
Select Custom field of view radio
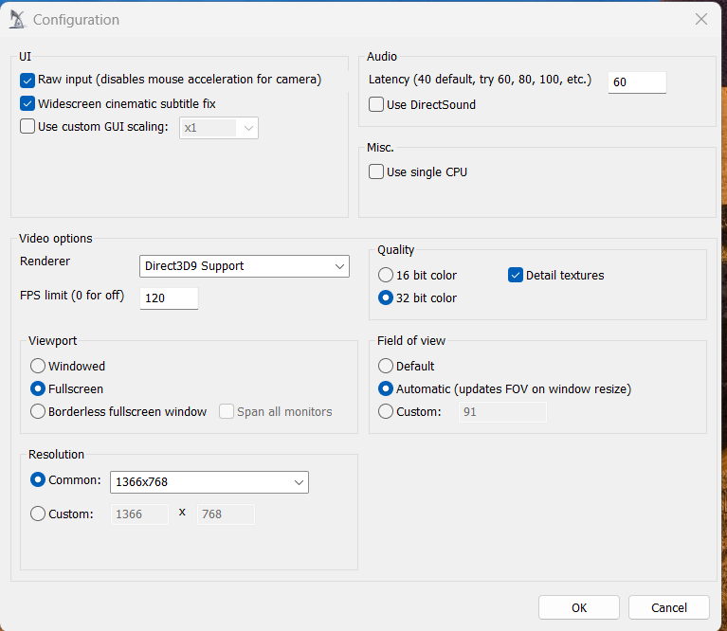[385, 411]
